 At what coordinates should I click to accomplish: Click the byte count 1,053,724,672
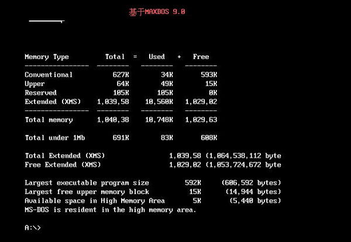[x=235, y=165]
